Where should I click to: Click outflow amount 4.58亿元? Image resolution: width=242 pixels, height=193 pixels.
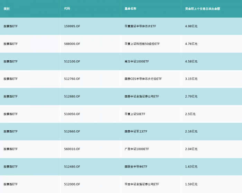(x=191, y=61)
